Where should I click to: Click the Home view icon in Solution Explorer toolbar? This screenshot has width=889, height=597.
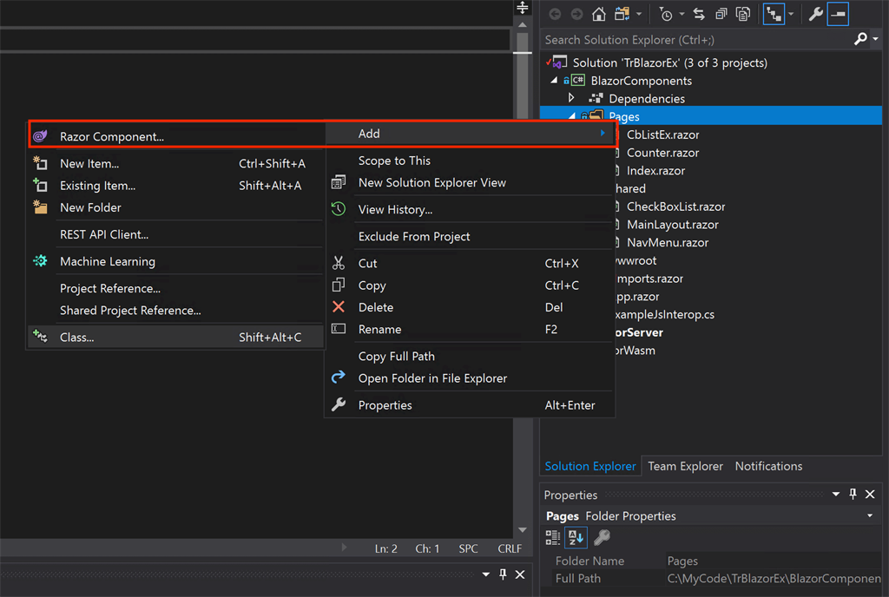(599, 14)
